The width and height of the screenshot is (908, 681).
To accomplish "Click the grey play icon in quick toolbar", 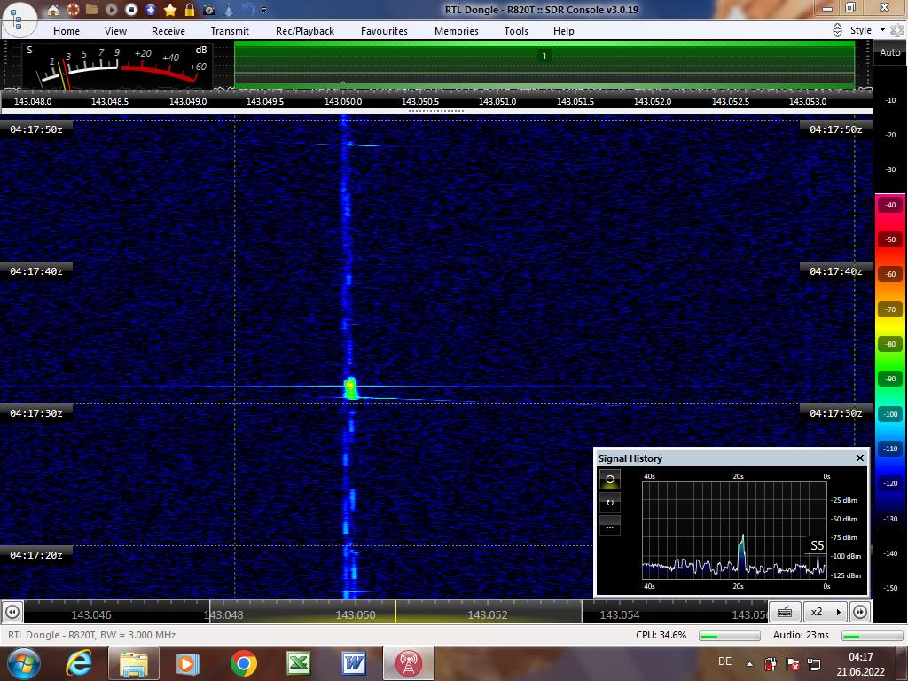I will (x=112, y=10).
